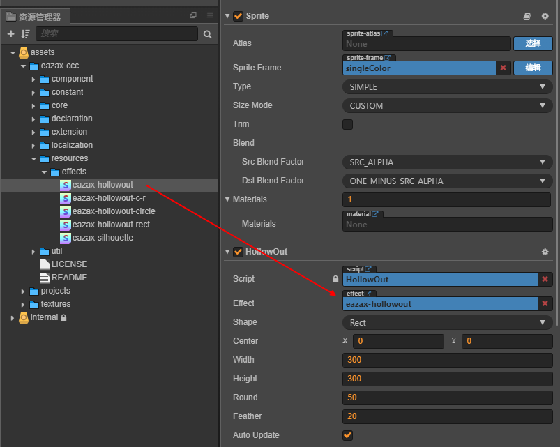Open the Type dropdown showing SIMPLE

click(x=448, y=86)
